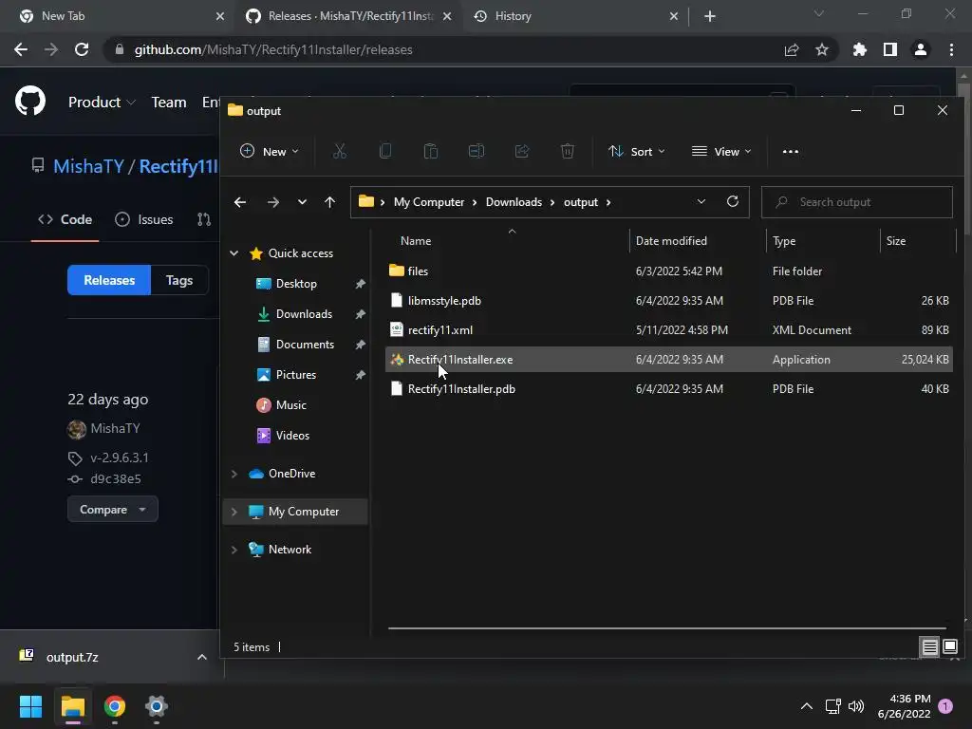Open v-2.9.6.3.1 tag link
This screenshot has height=729, width=972.
[119, 458]
